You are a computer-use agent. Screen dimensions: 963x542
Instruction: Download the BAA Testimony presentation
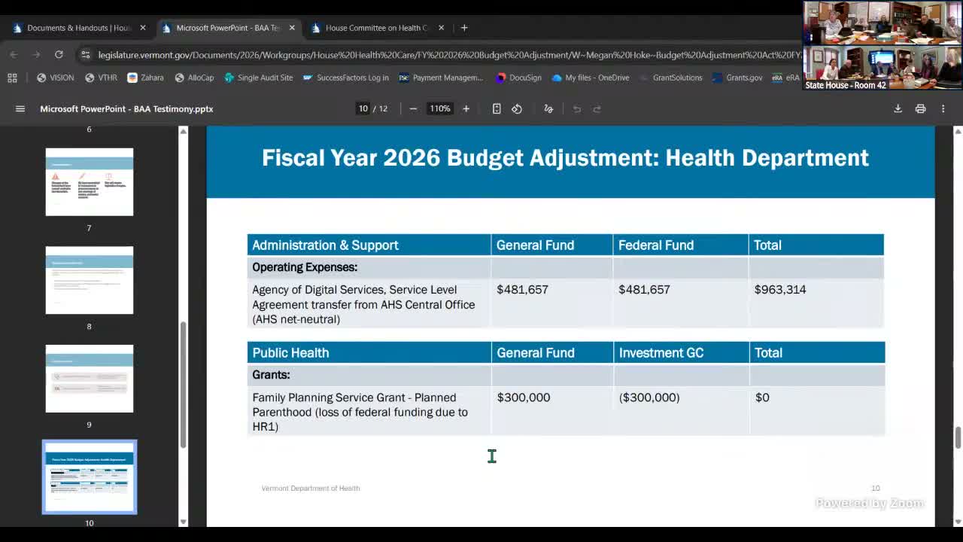898,108
